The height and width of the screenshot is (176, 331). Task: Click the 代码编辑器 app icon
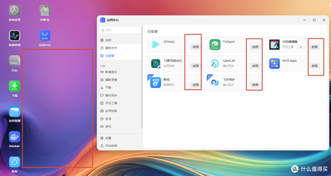pyautogui.click(x=274, y=45)
